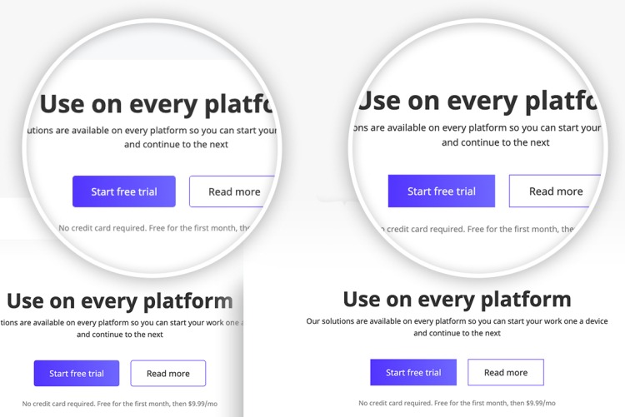Select bottom-right 'Use on every platform' heading
625x417 pixels.
(x=457, y=300)
